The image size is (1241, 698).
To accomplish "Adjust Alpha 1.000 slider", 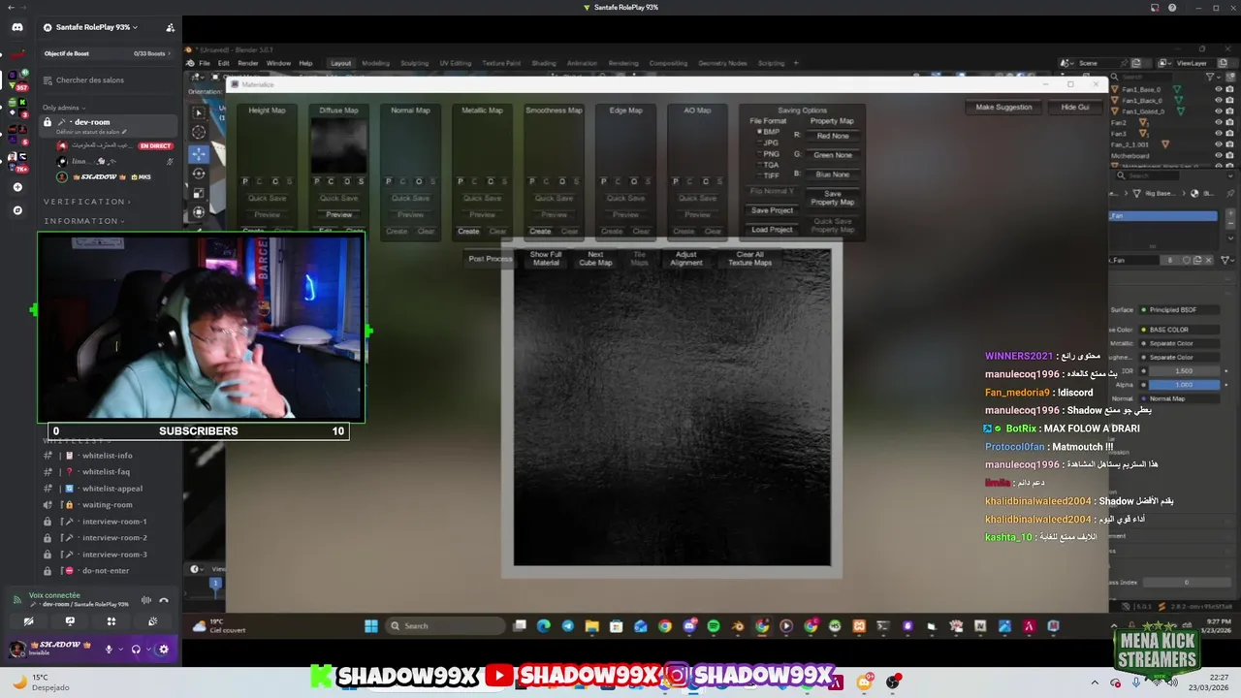I will coord(1183,385).
